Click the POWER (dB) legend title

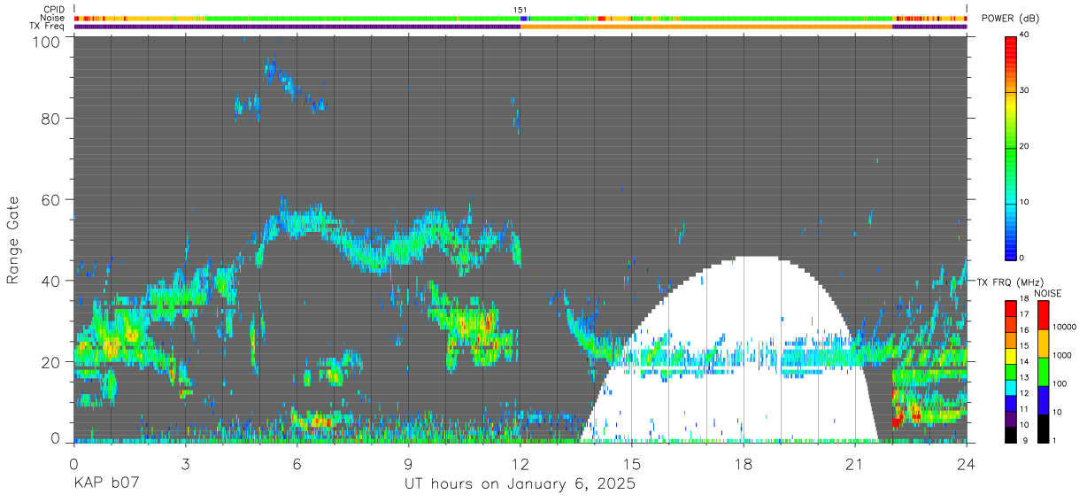[x=1011, y=19]
